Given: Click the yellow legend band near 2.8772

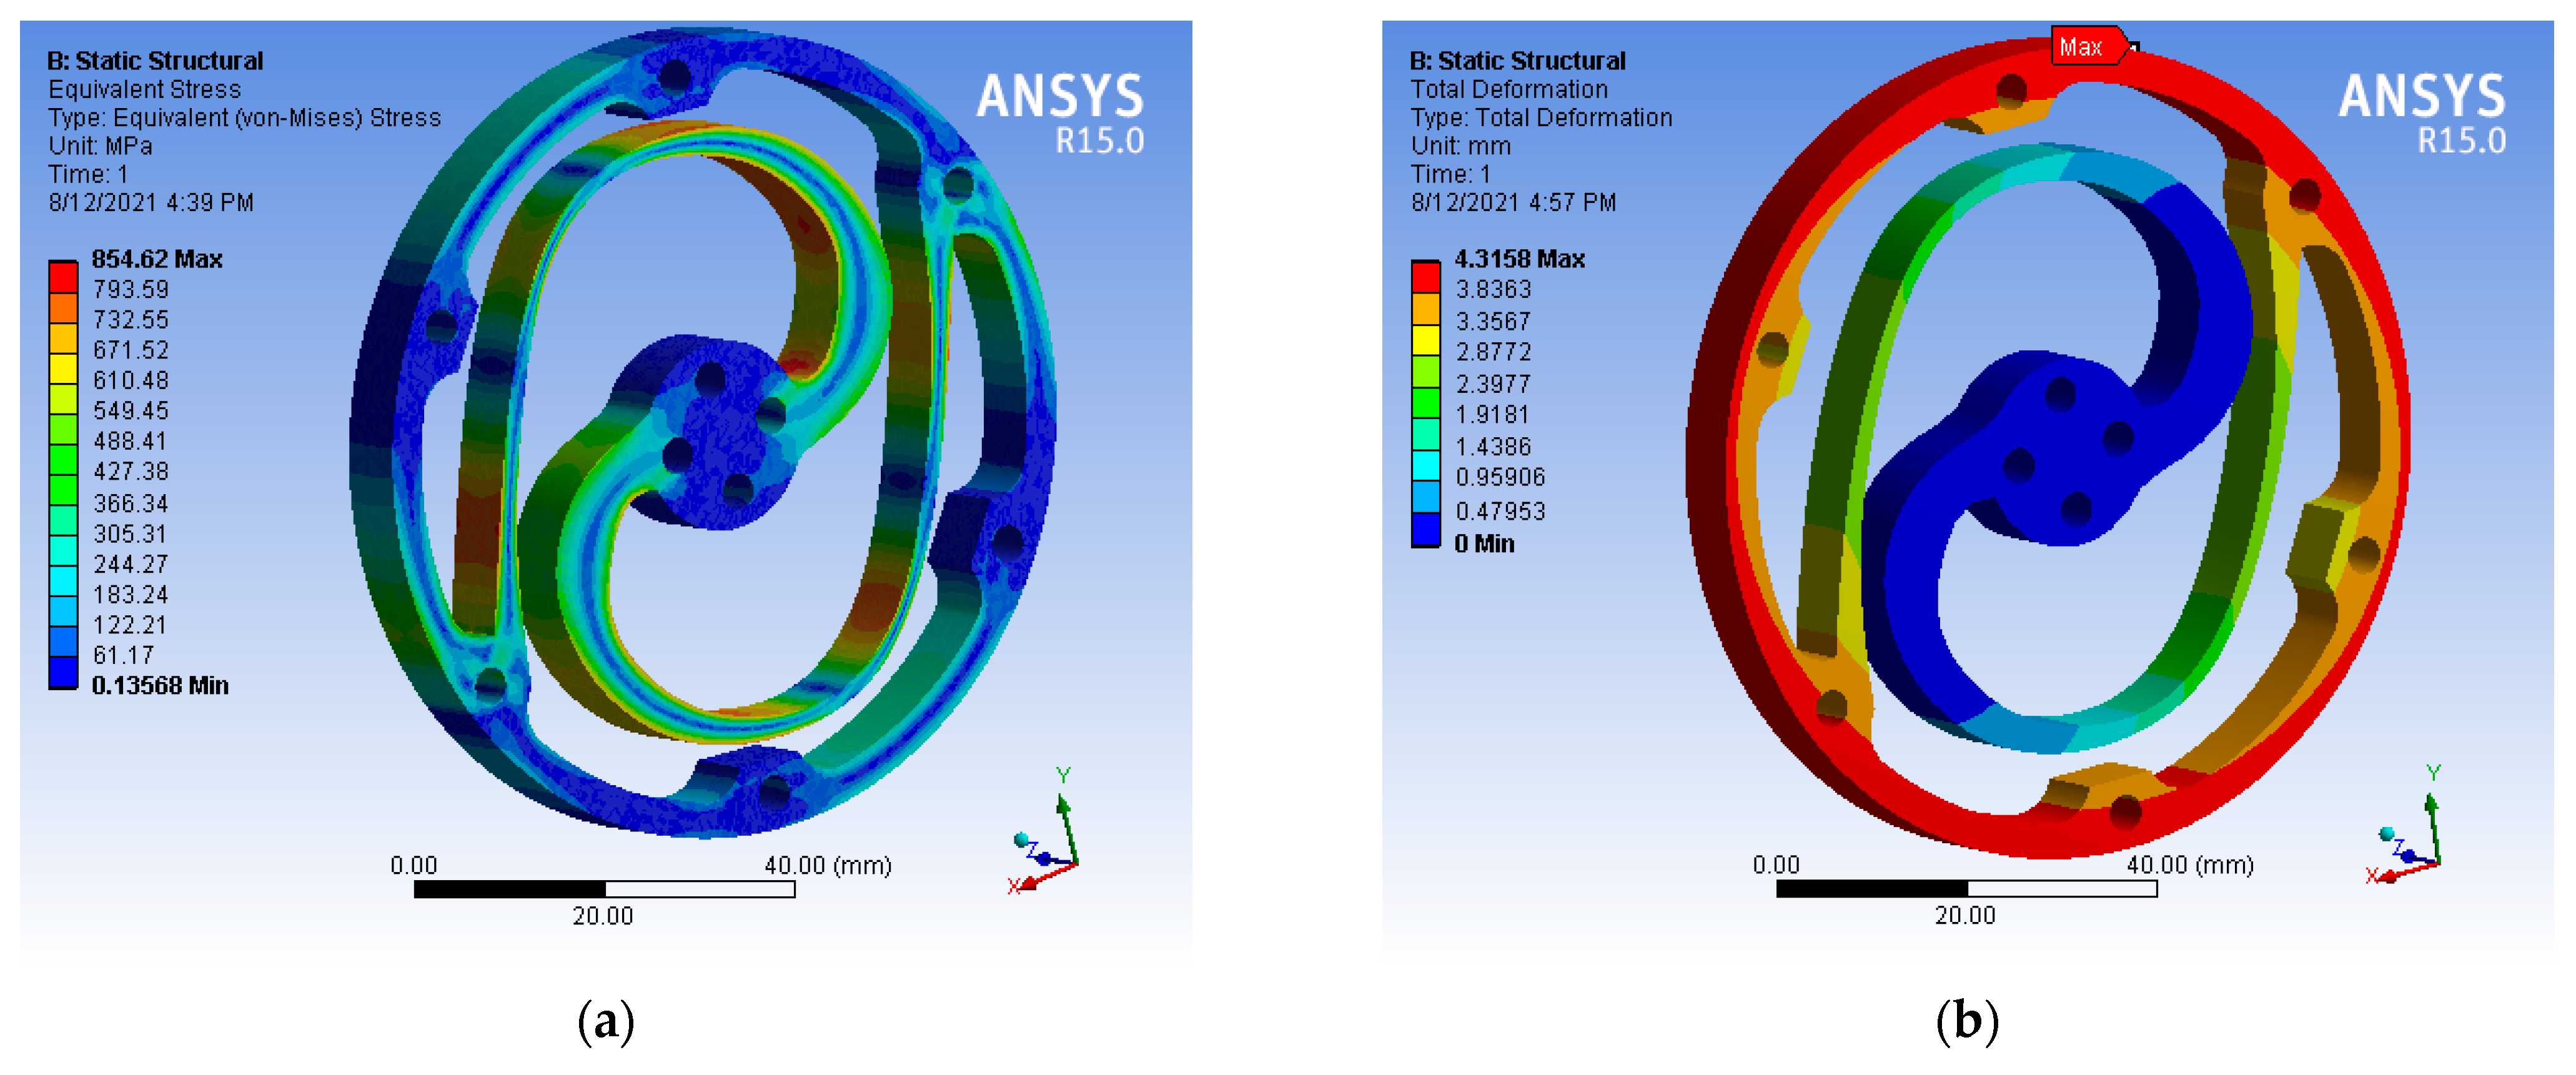Looking at the screenshot, I should pos(1425,341).
